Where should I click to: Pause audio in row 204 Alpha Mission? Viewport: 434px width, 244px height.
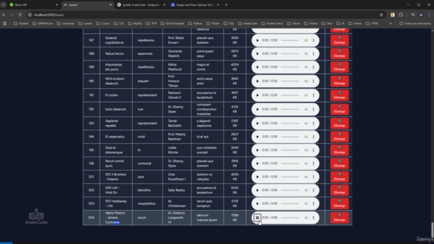point(257,218)
